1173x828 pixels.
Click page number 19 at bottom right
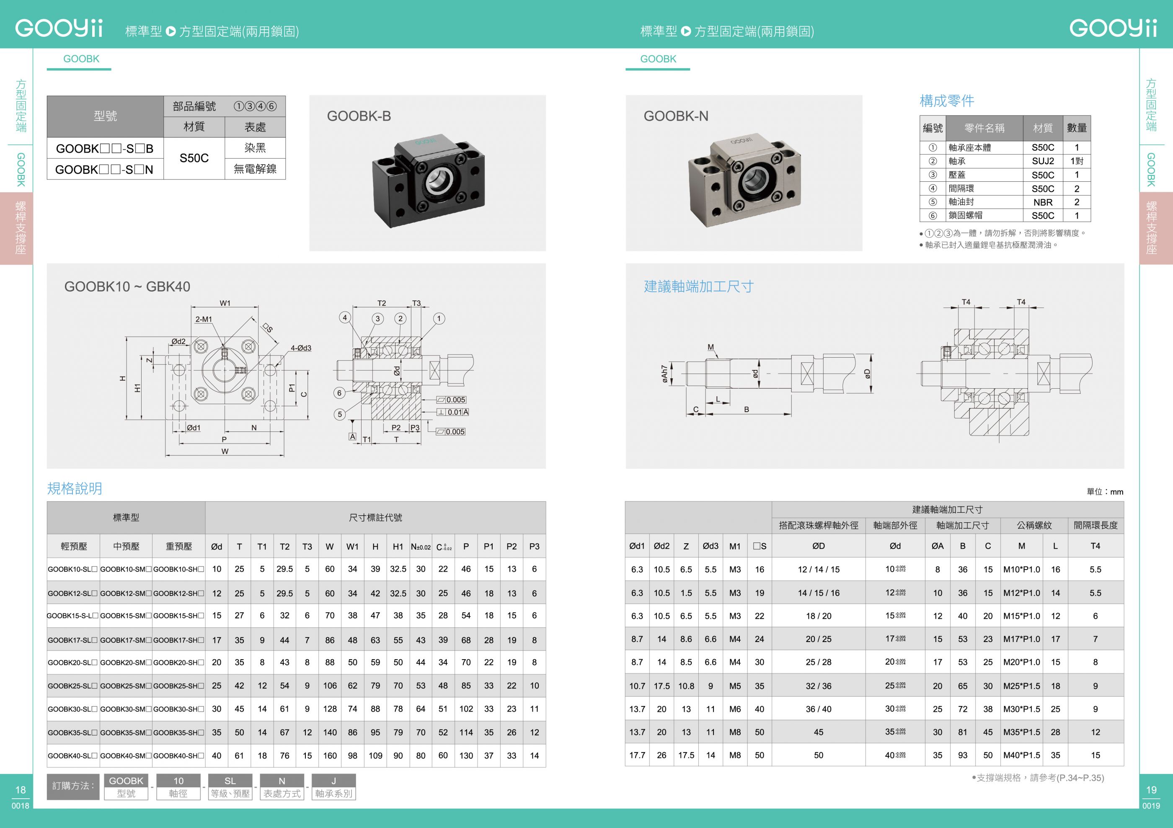coord(1151,790)
